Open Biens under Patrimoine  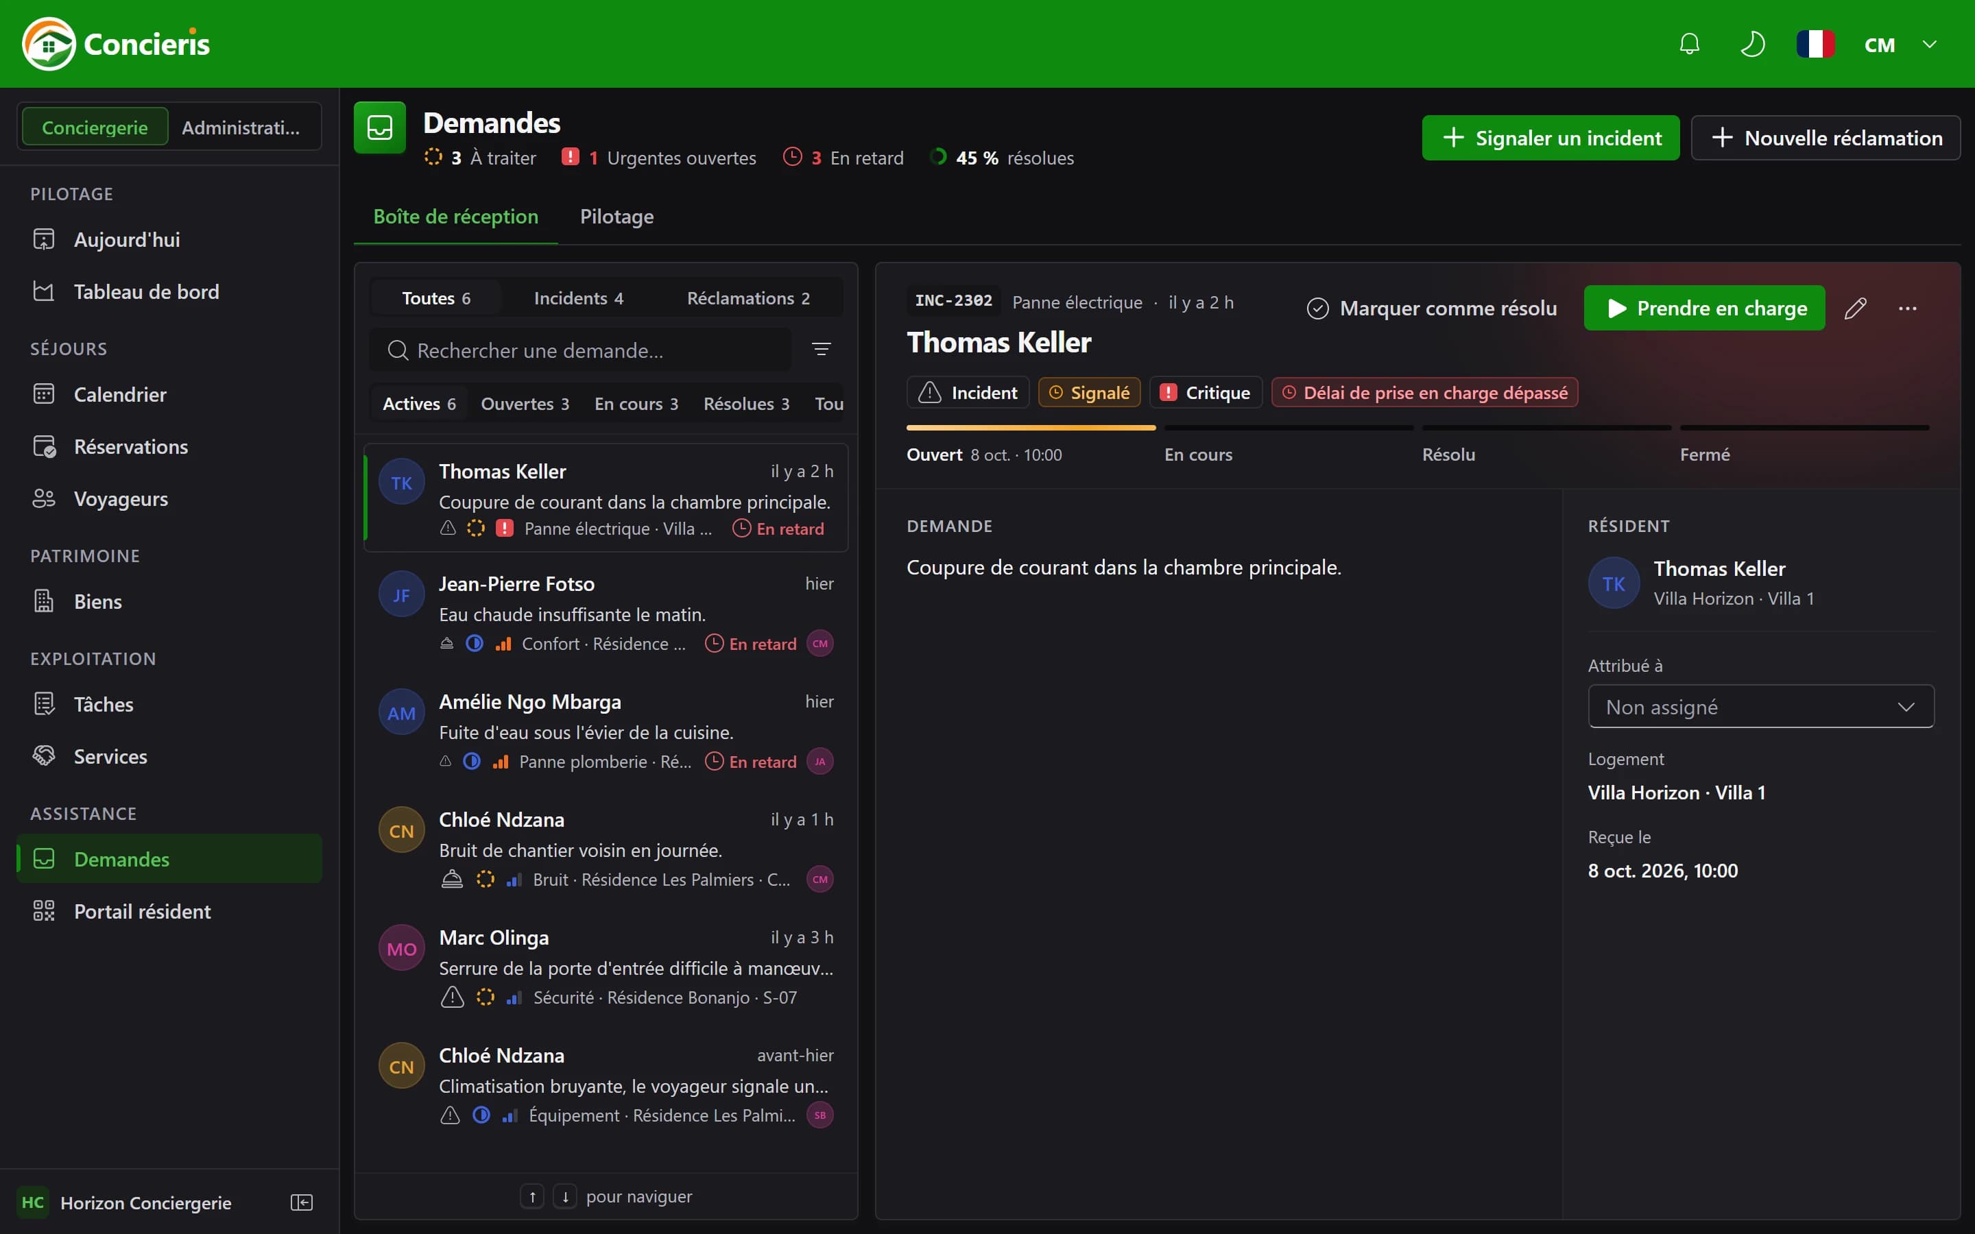(169, 601)
